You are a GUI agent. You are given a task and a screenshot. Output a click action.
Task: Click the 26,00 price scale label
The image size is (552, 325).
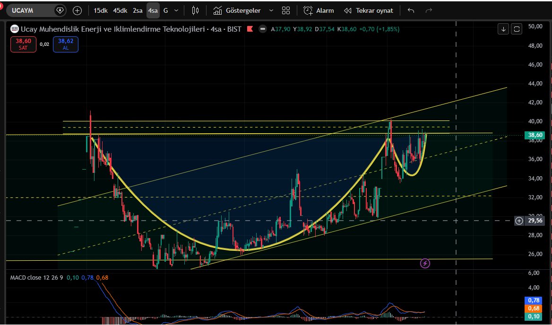click(535, 254)
